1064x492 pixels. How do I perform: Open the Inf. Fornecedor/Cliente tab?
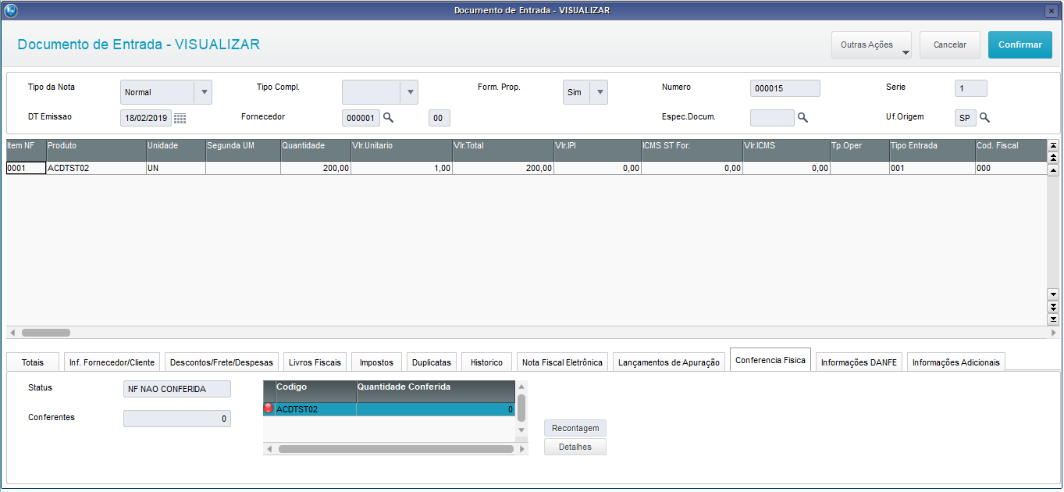click(x=112, y=362)
